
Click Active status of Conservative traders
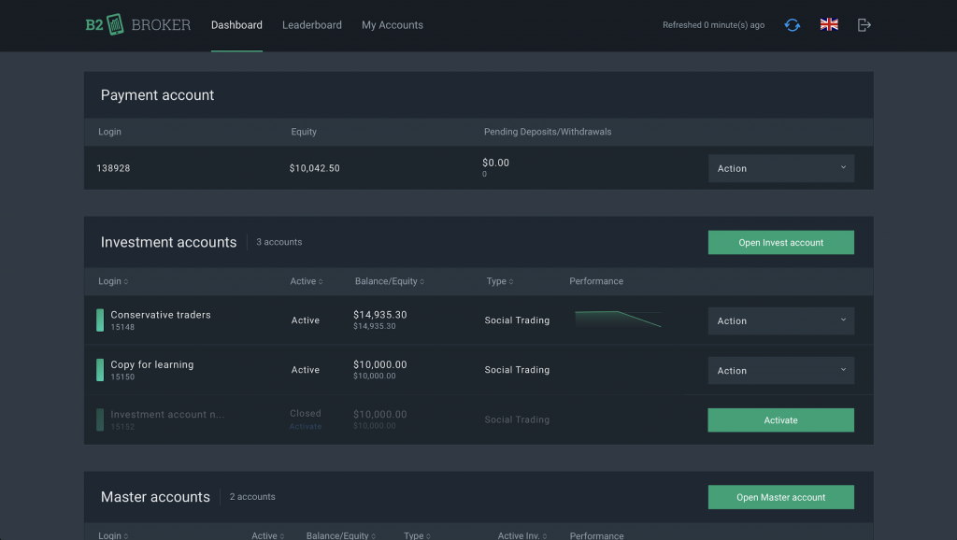tap(306, 320)
